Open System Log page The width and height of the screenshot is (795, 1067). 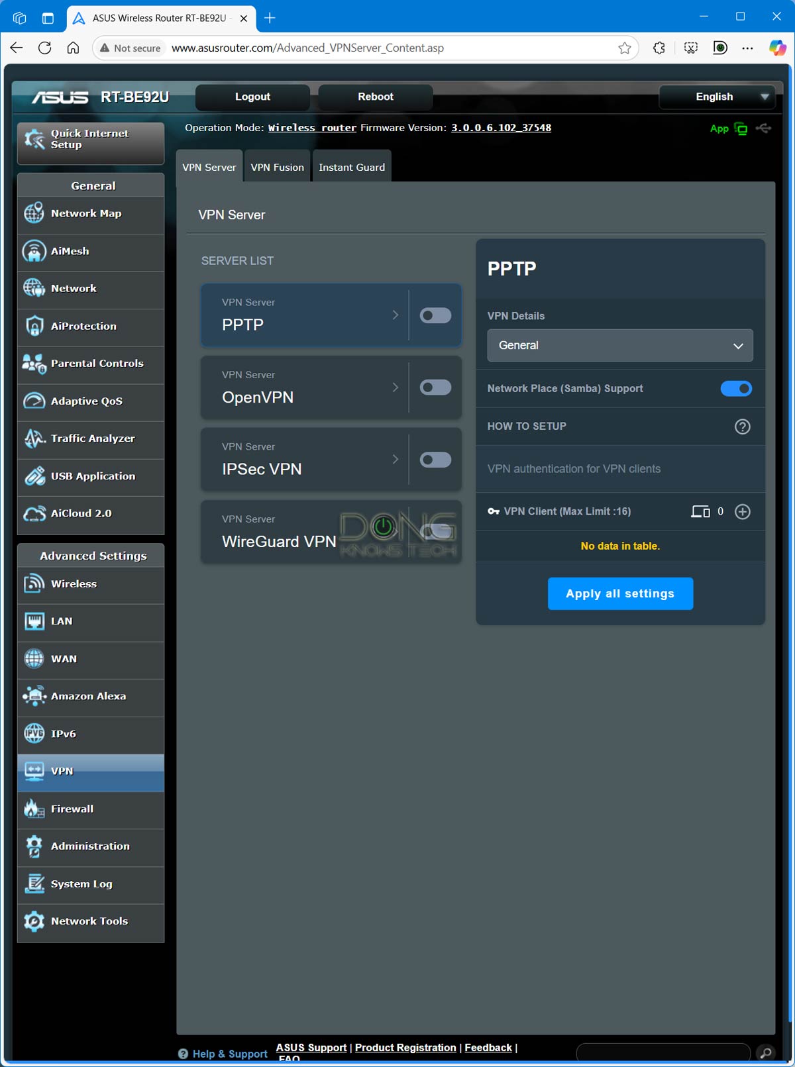[x=91, y=884]
